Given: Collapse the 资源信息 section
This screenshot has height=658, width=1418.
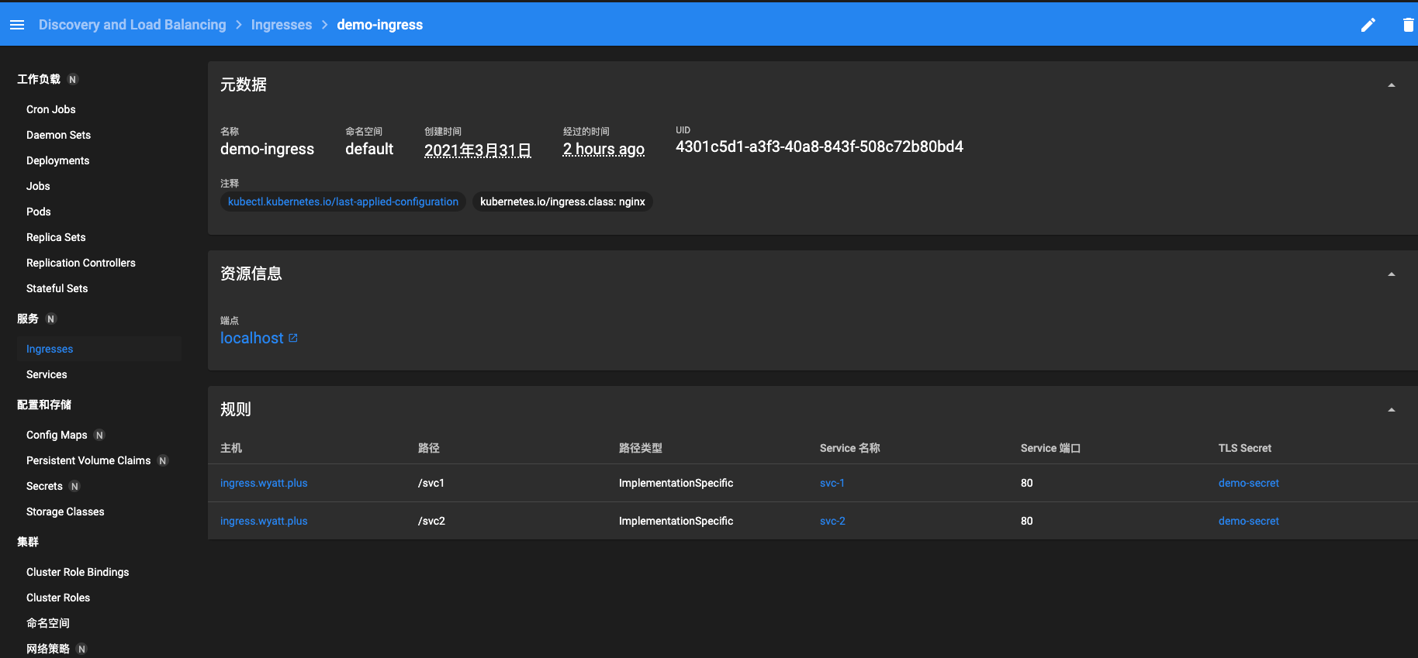Looking at the screenshot, I should tap(1392, 274).
